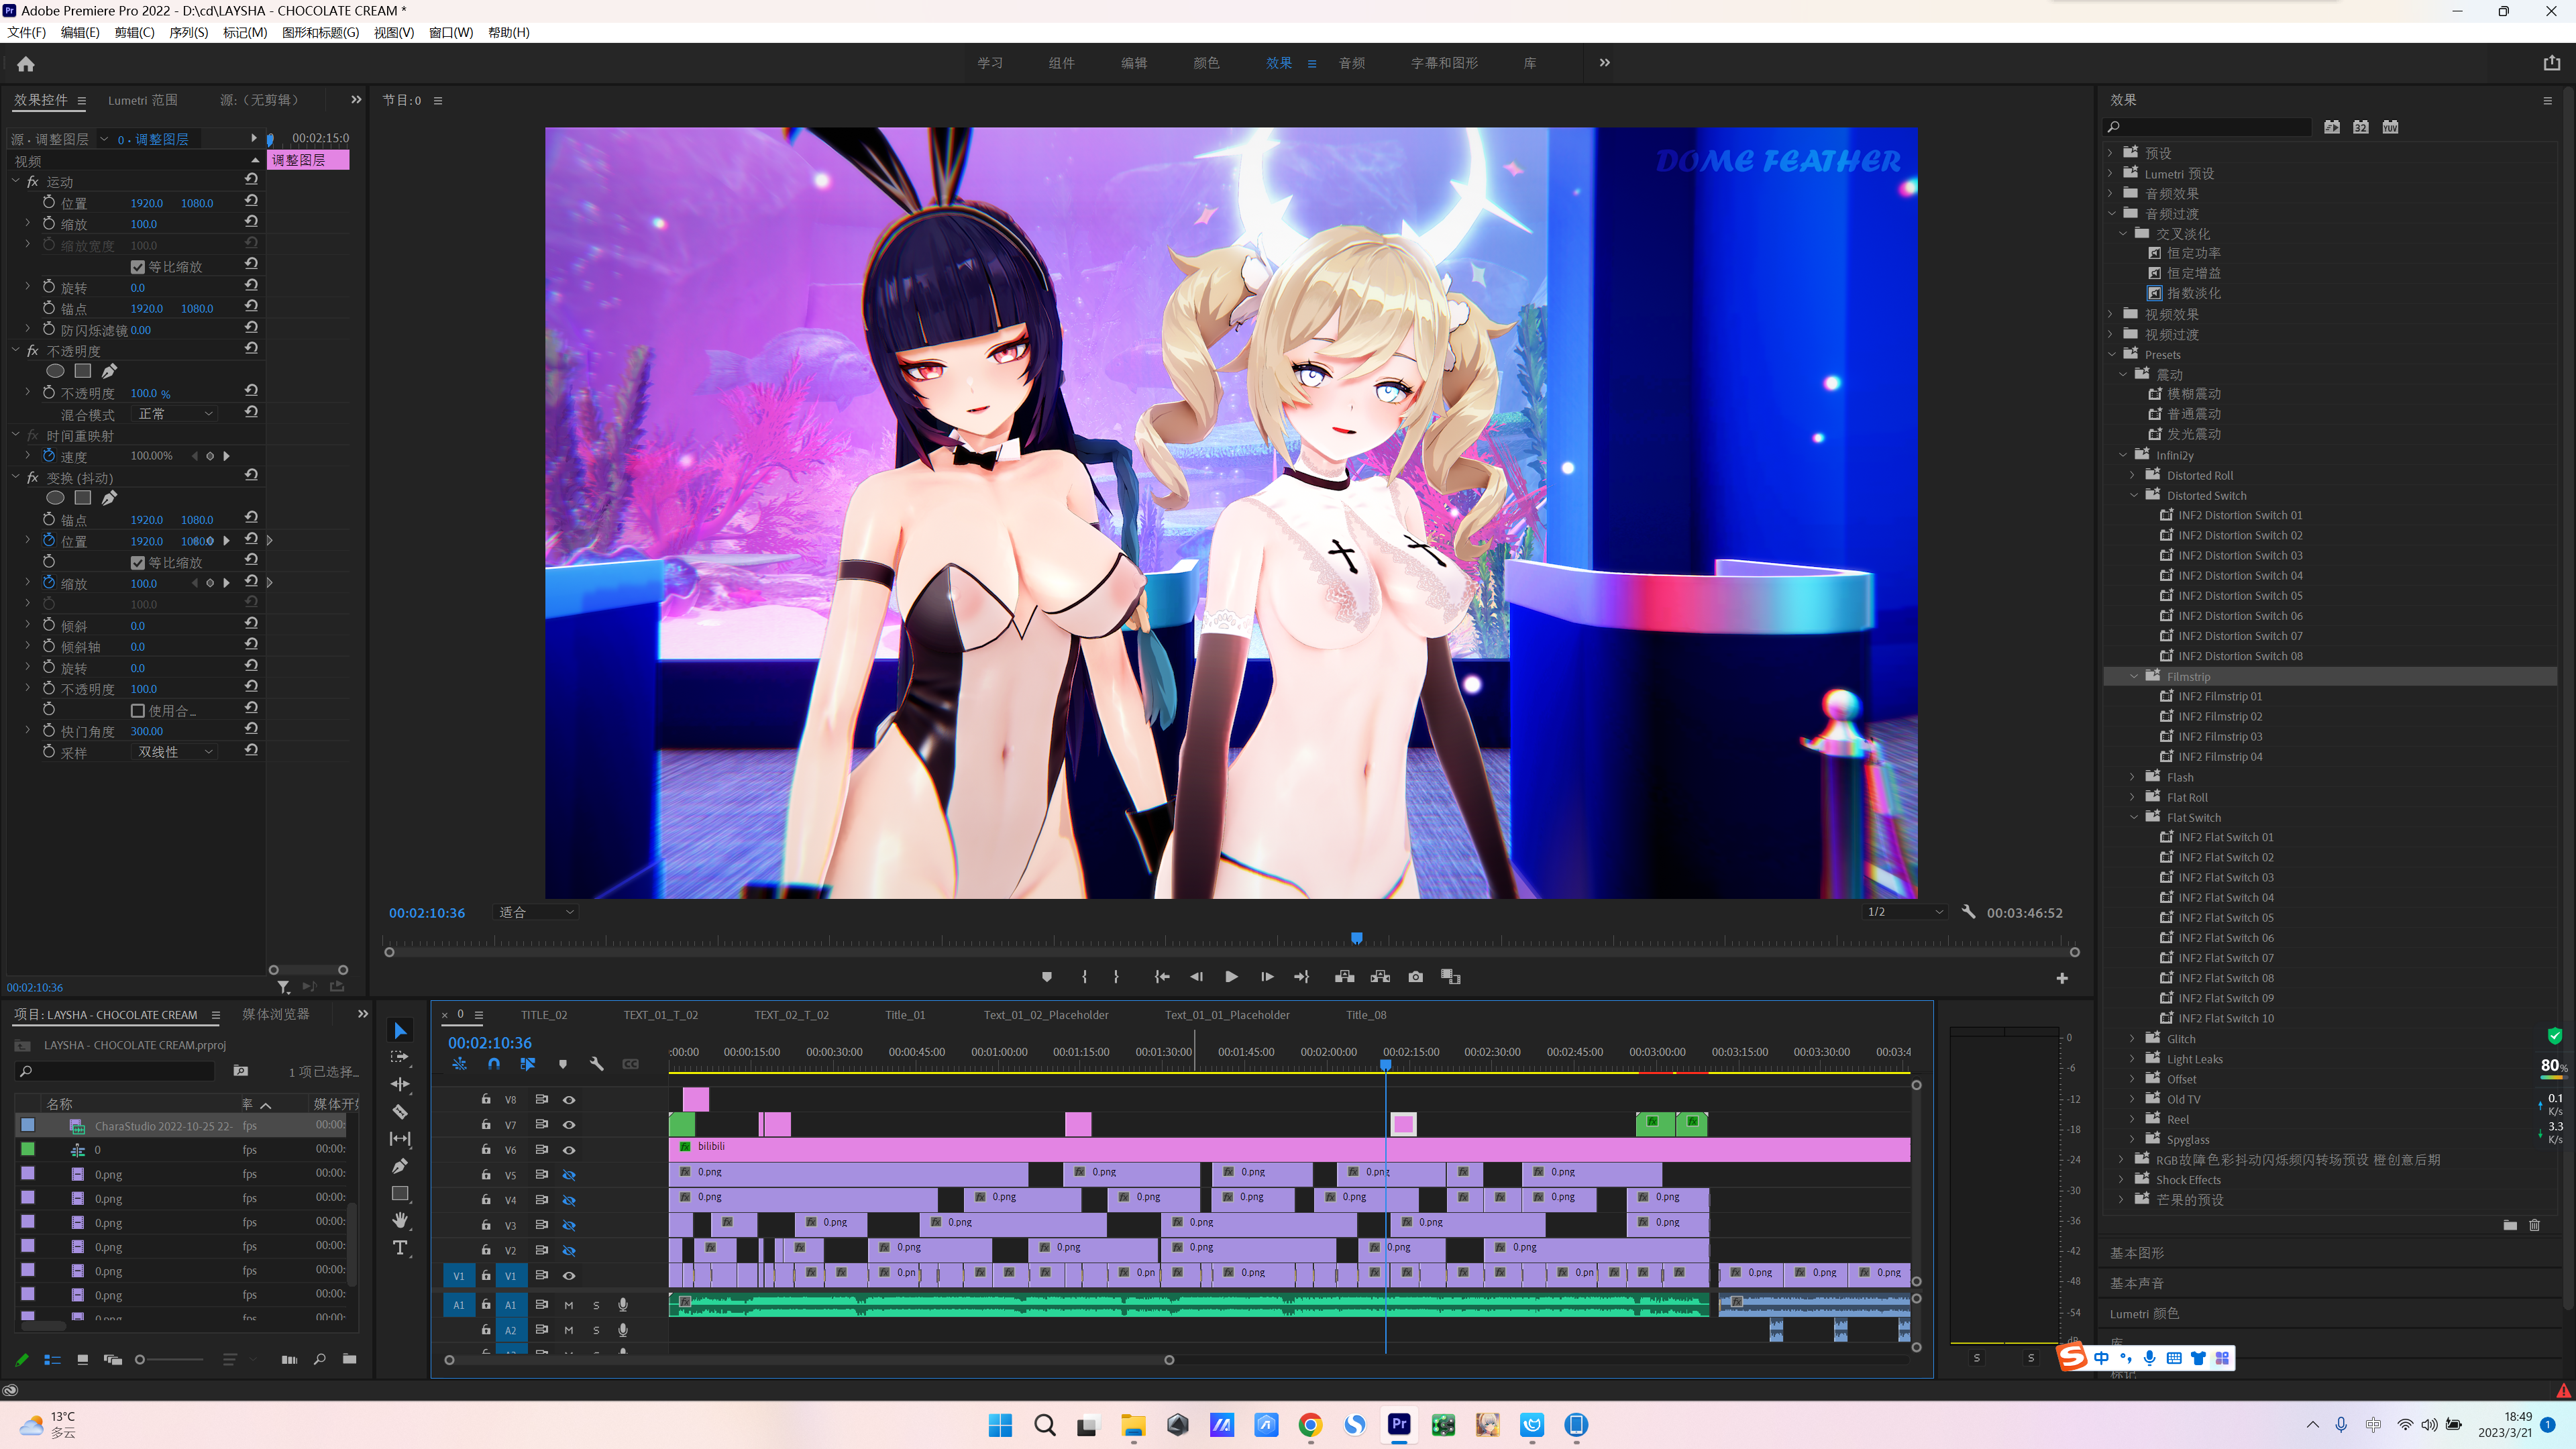The width and height of the screenshot is (2576, 1449).
Task: Solo audio track A1
Action: 596,1305
